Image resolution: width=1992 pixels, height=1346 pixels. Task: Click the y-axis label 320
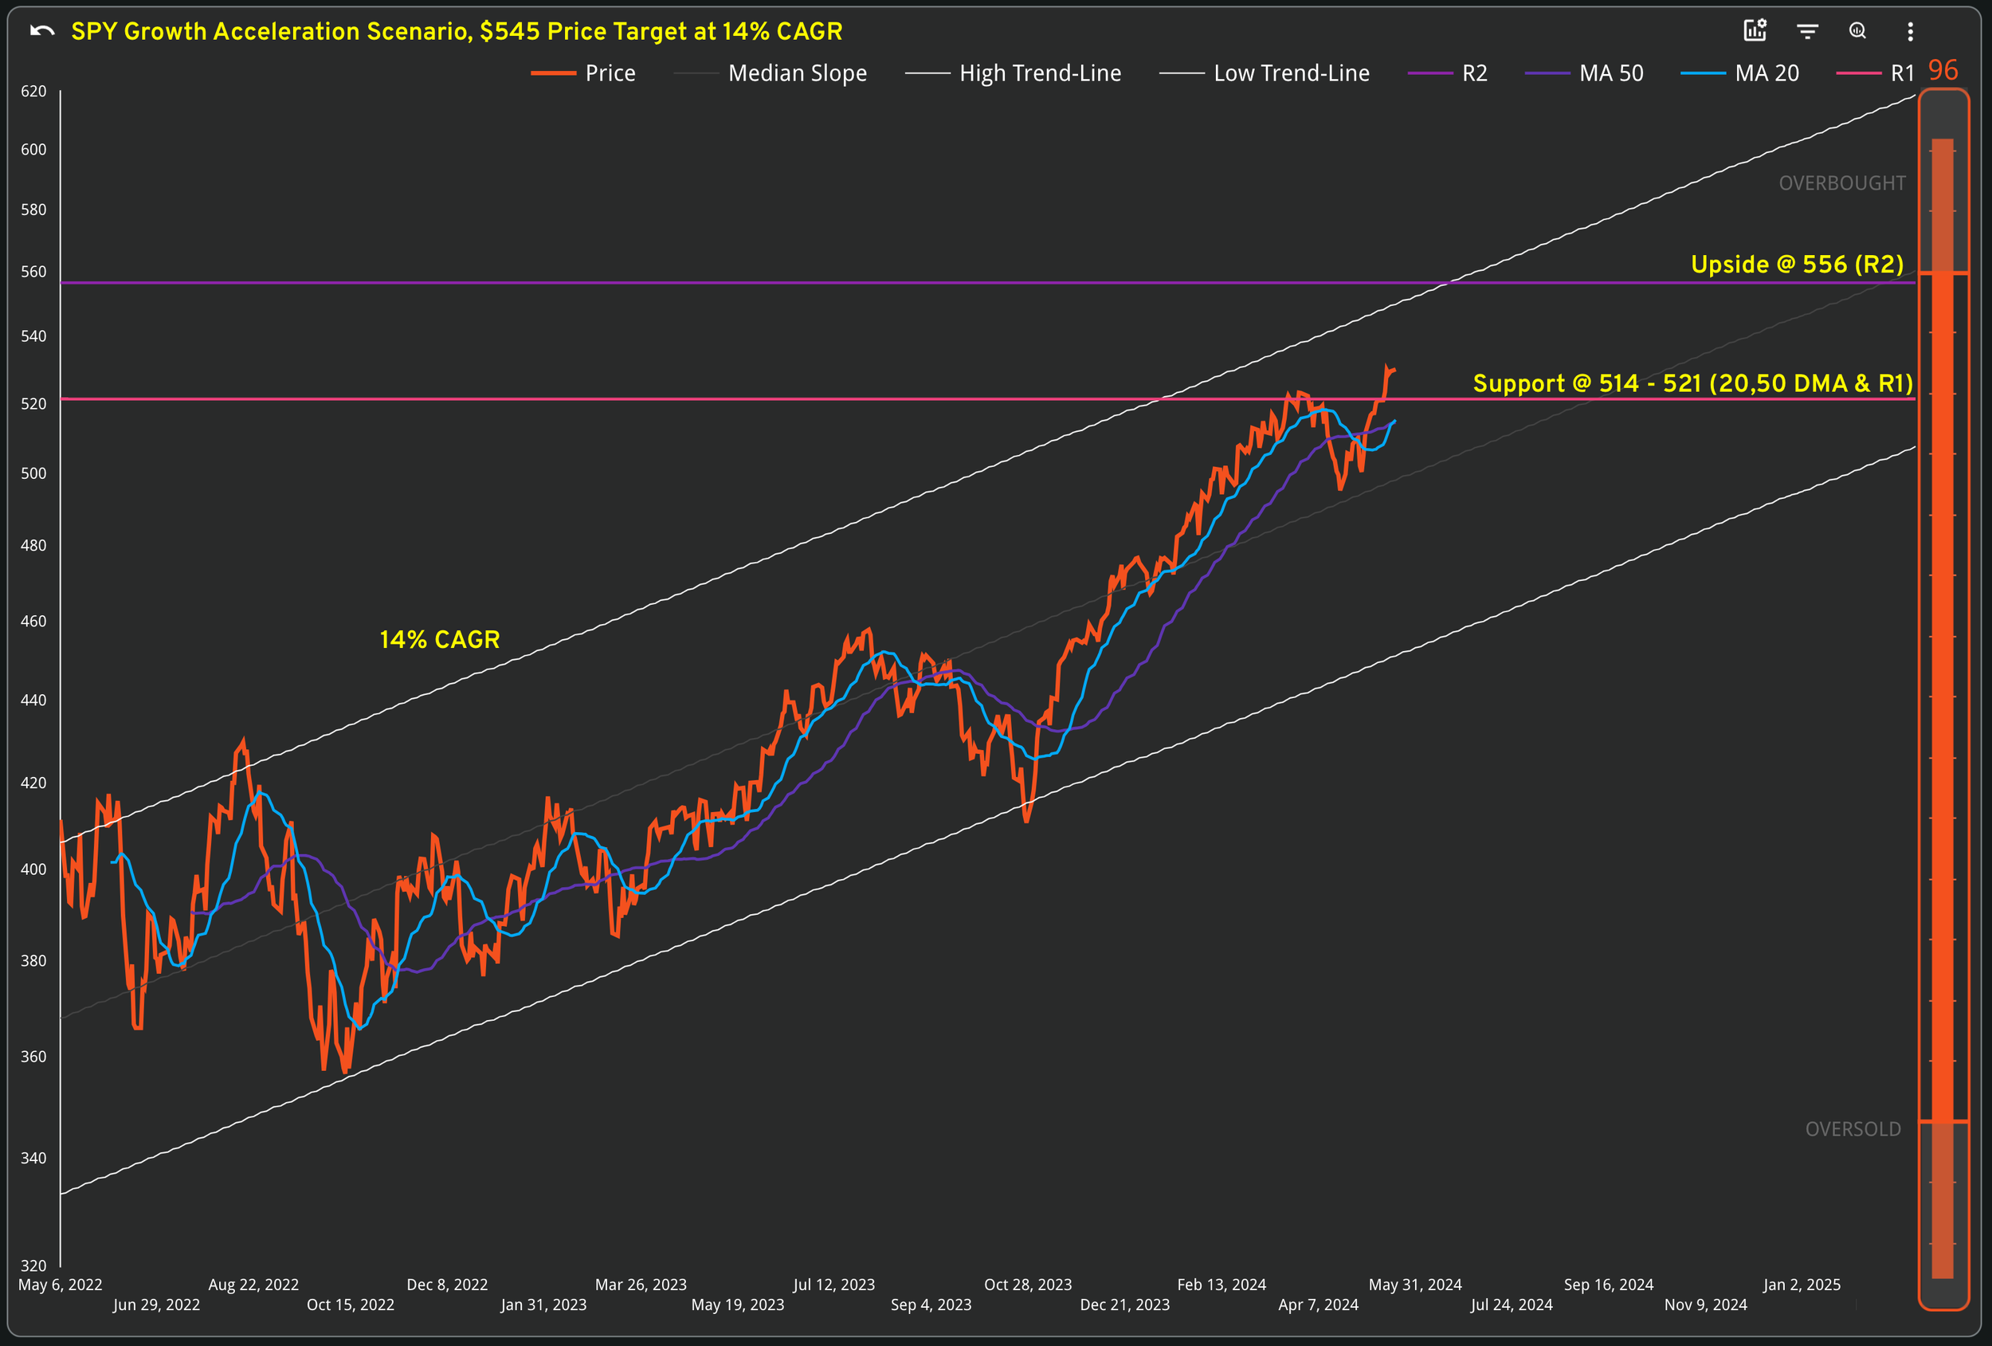[x=33, y=1266]
